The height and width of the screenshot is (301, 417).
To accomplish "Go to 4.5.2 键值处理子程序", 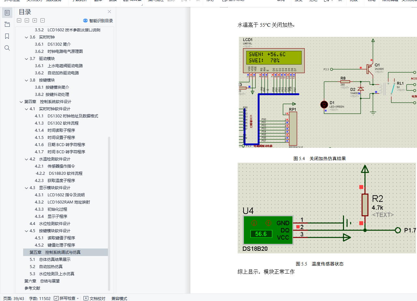I will coord(55,245).
